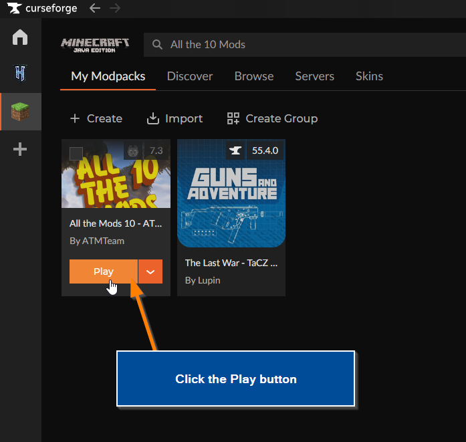Click the Forge anvil icon on Last War
This screenshot has height=442, width=466.
pyautogui.click(x=235, y=150)
